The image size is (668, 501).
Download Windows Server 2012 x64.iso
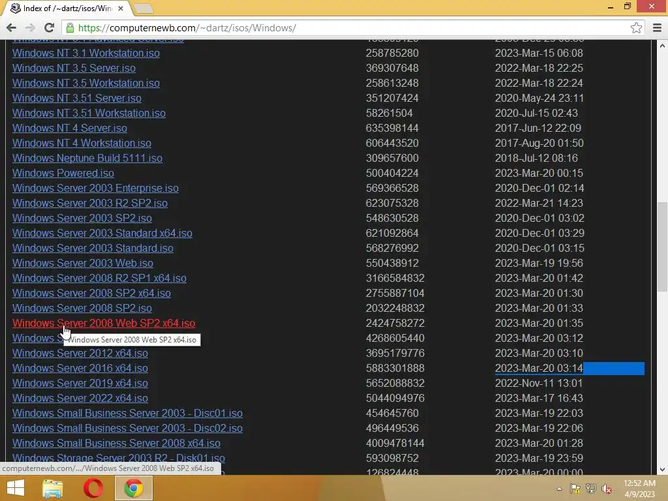click(x=80, y=353)
